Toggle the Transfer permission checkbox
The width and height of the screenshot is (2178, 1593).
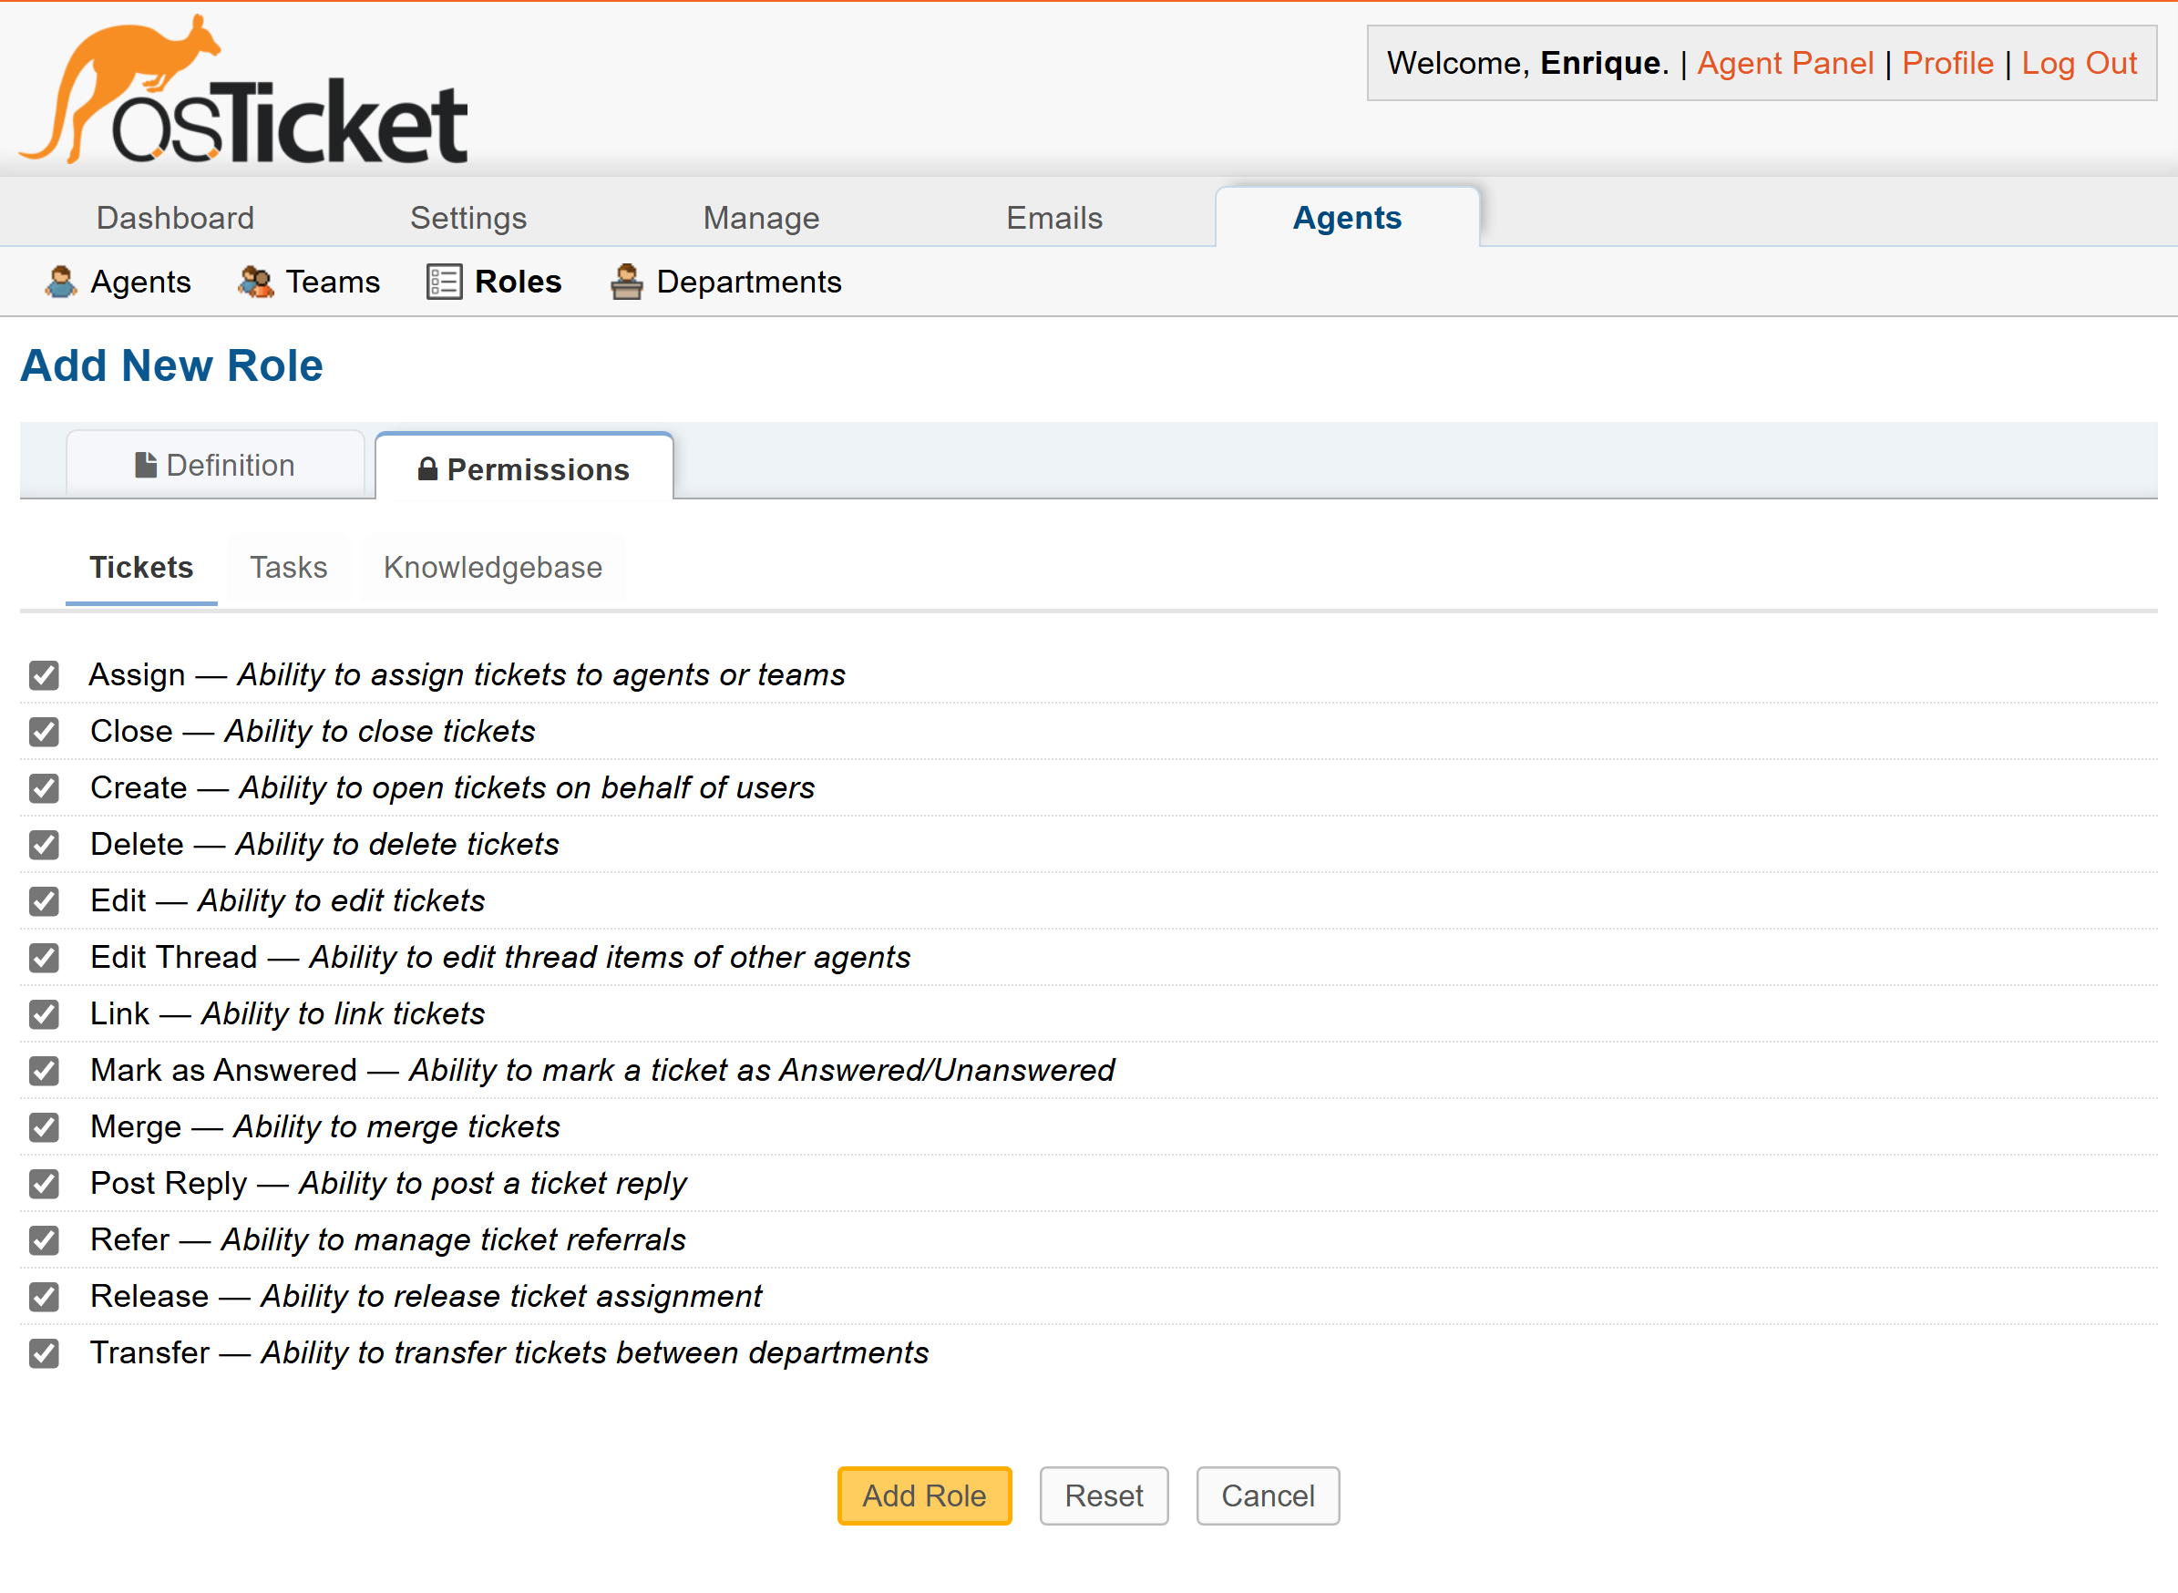point(45,1353)
